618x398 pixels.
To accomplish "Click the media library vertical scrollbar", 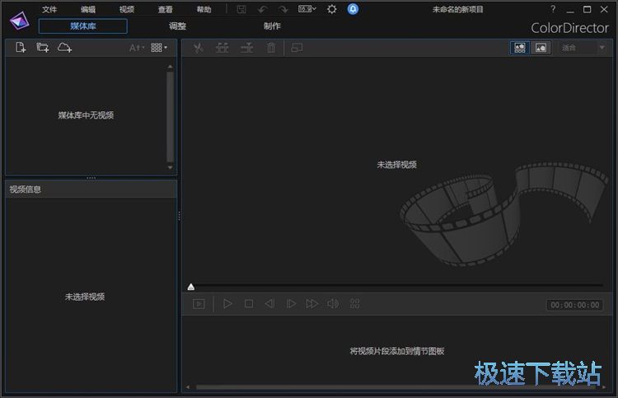I will [170, 117].
